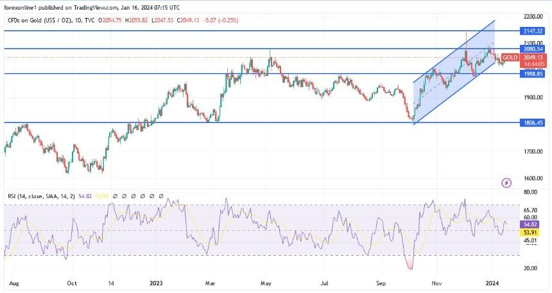552x293 pixels.
Task: Click the high value H2055.82 in header
Action: coord(137,21)
